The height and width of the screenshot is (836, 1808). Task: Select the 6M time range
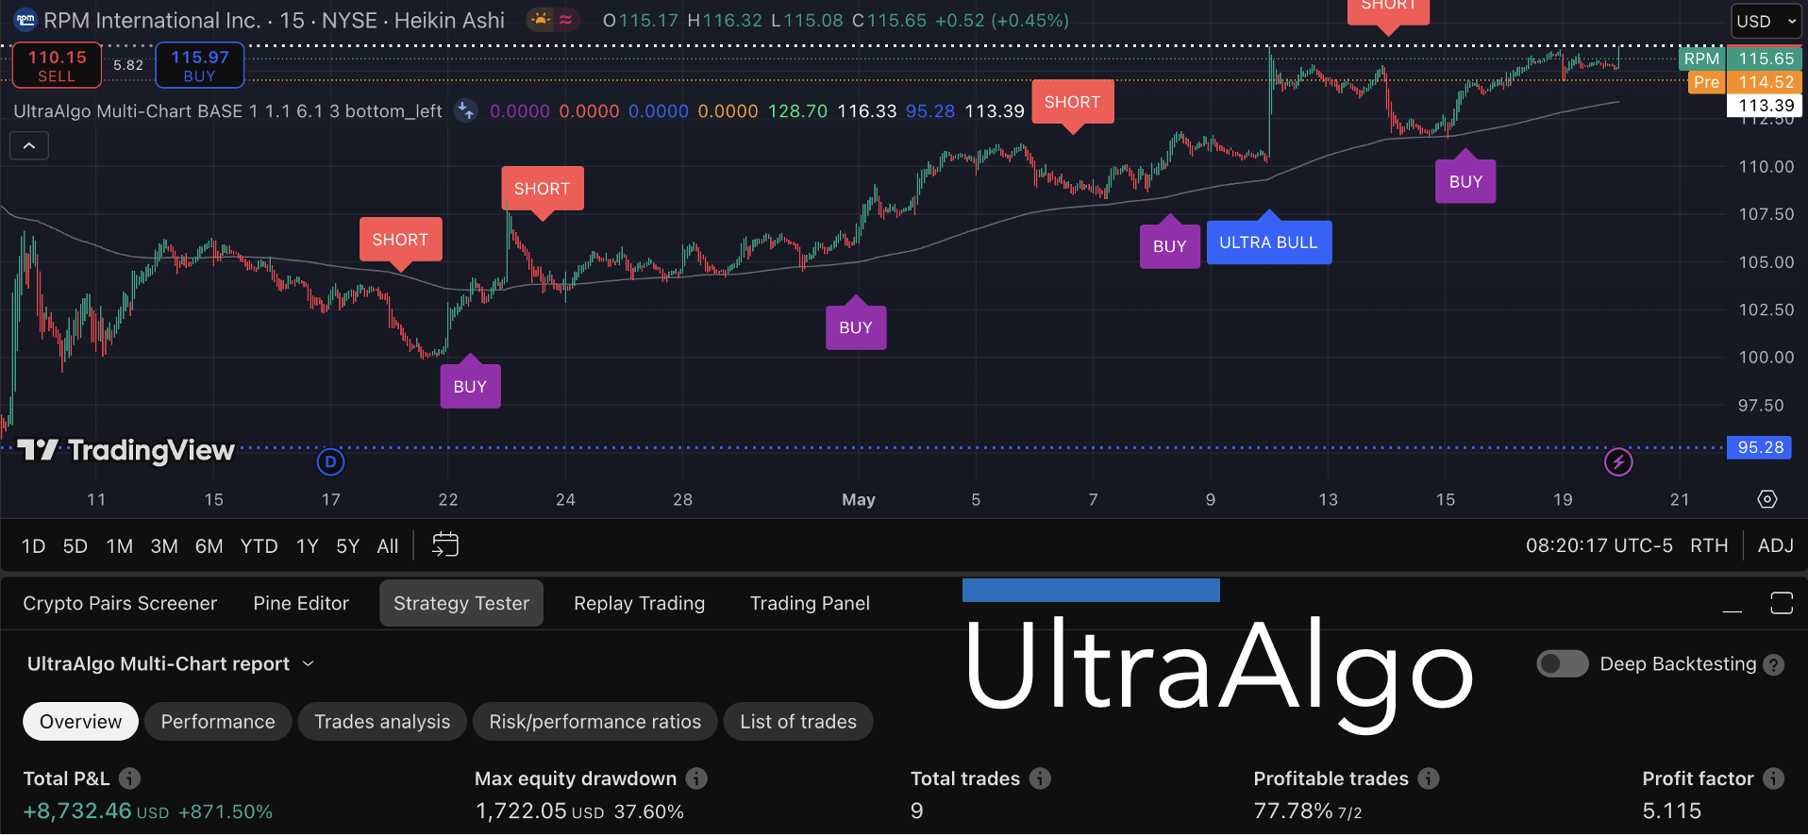tap(209, 546)
